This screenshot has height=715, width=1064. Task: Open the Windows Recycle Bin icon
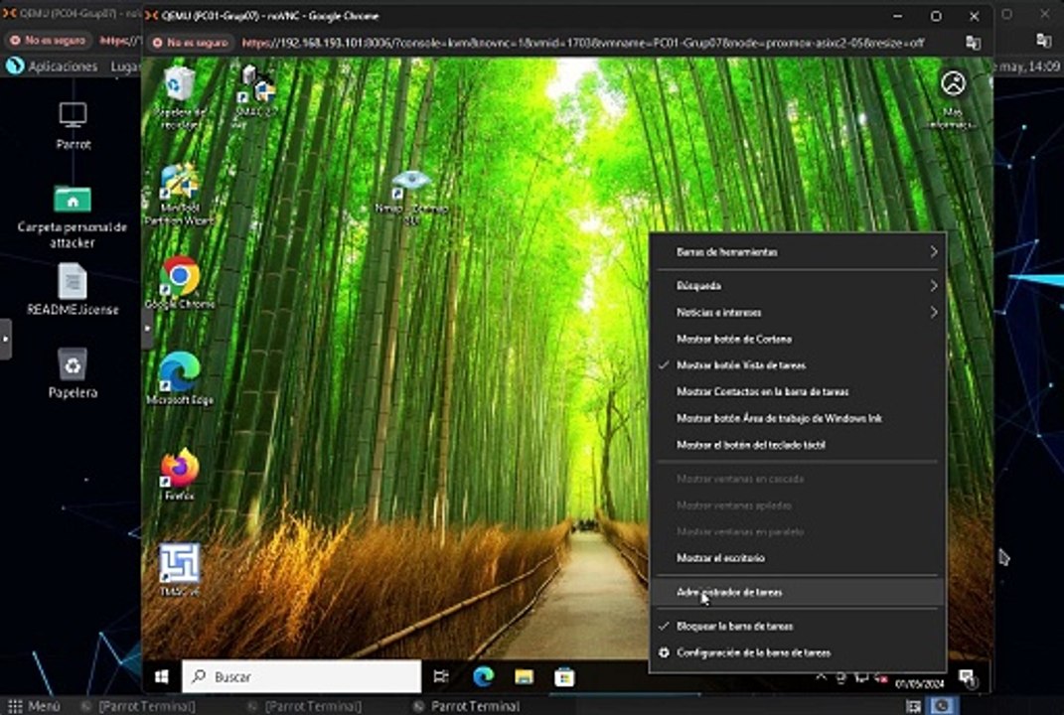(x=180, y=86)
